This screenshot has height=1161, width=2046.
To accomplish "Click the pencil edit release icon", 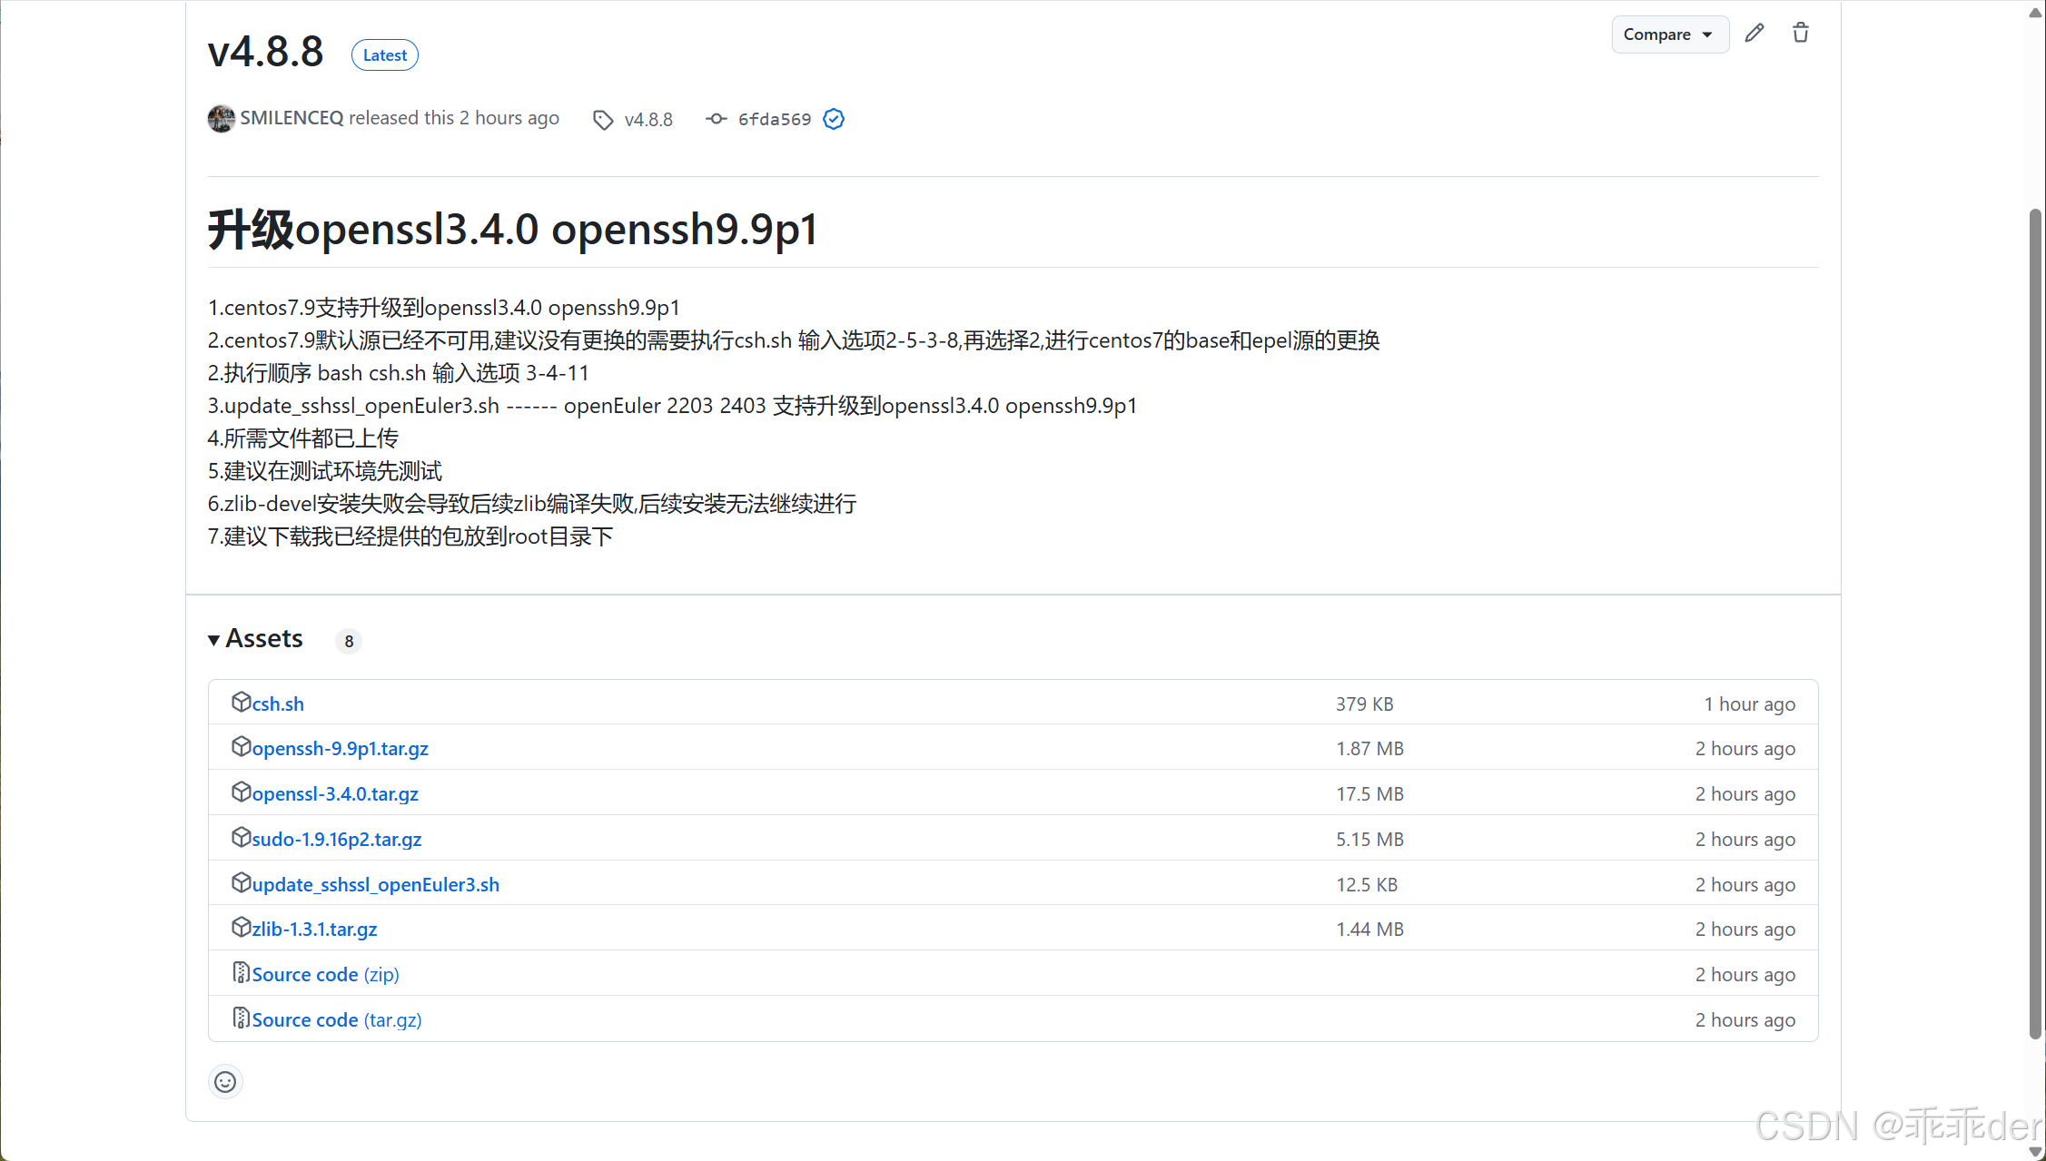I will click(x=1754, y=34).
